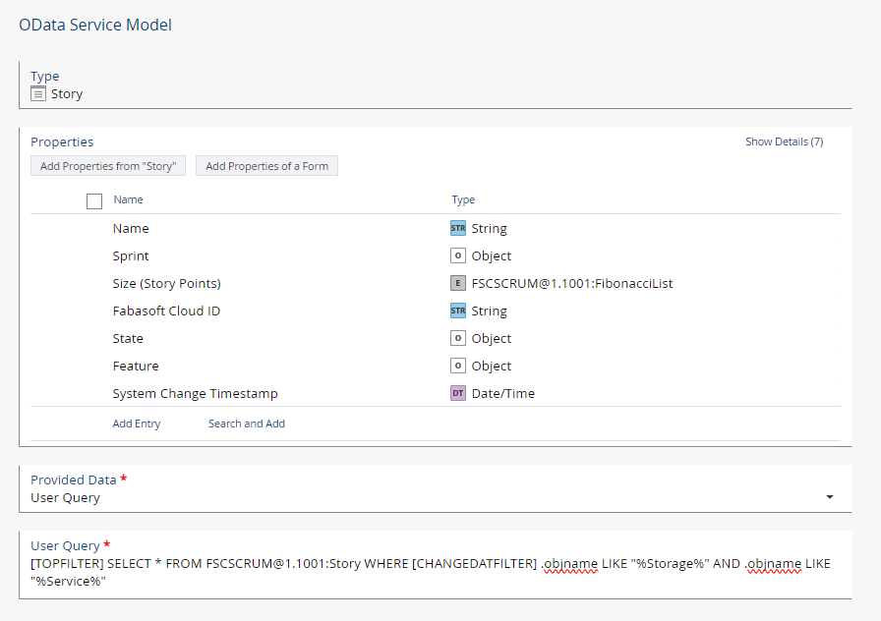Sort by the Name column header
This screenshot has height=621, width=881.
click(128, 199)
